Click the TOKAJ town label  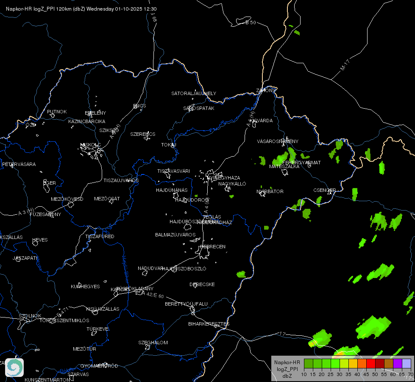pos(169,145)
